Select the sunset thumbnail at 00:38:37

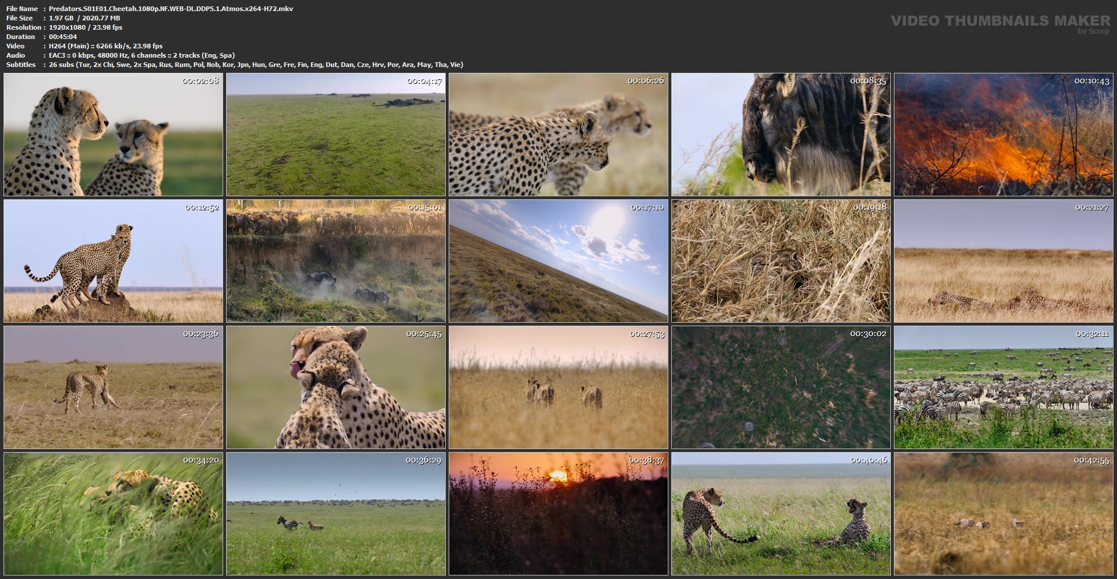pyautogui.click(x=558, y=514)
